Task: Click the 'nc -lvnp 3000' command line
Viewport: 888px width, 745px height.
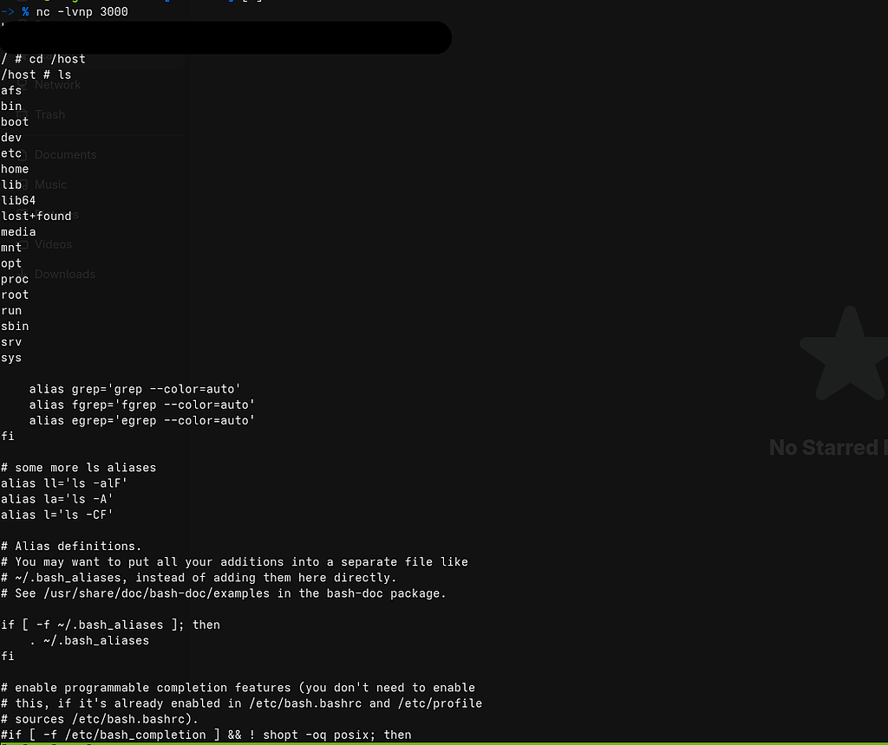Action: point(82,11)
